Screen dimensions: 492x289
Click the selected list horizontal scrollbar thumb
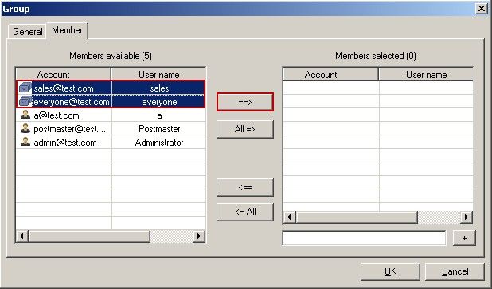(x=357, y=217)
